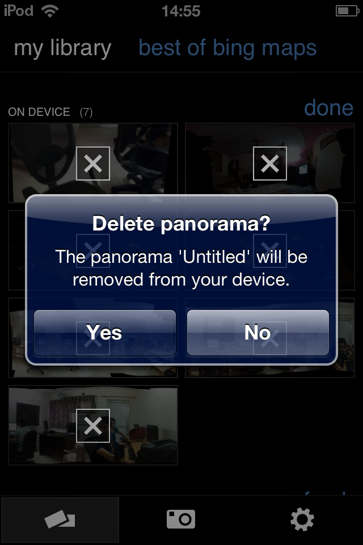Delete the bottom-left curtain room panorama
This screenshot has height=545, width=363.
(93, 426)
